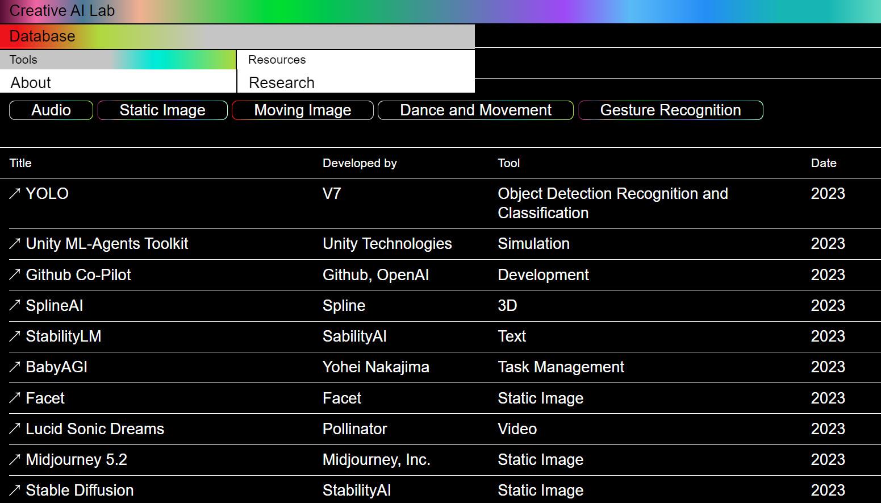This screenshot has width=881, height=503.
Task: Click the V7 developer cell
Action: click(332, 194)
